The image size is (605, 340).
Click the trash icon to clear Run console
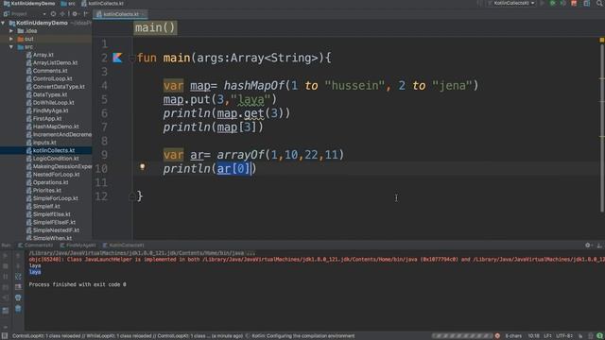point(18,309)
